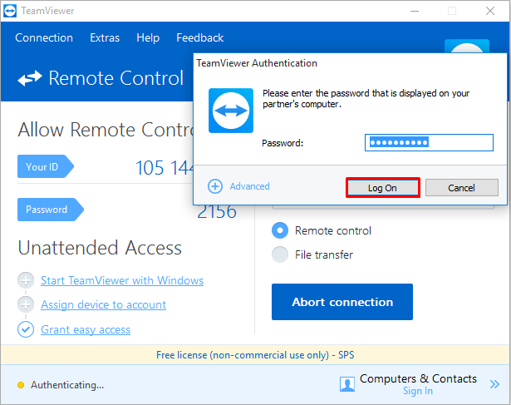Image resolution: width=511 pixels, height=405 pixels.
Task: Click the password value 2156
Action: 217,212
